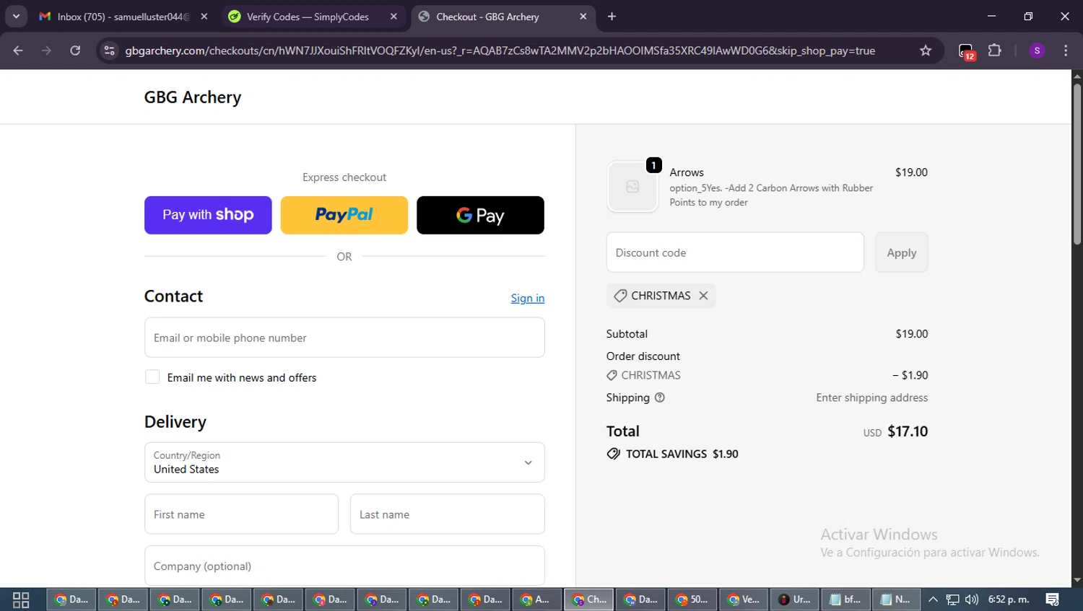The height and width of the screenshot is (611, 1083).
Task: Show hidden system tray icons
Action: tap(933, 599)
